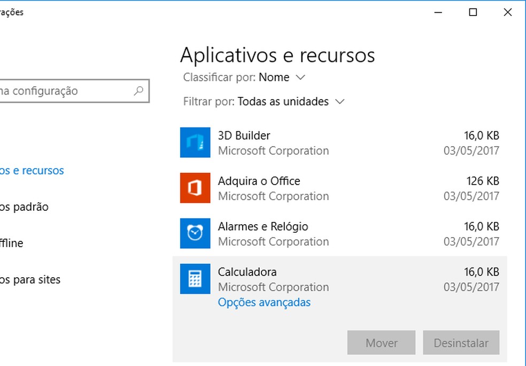Select the 3D Builder list entry name
The image size is (526, 366).
(244, 135)
